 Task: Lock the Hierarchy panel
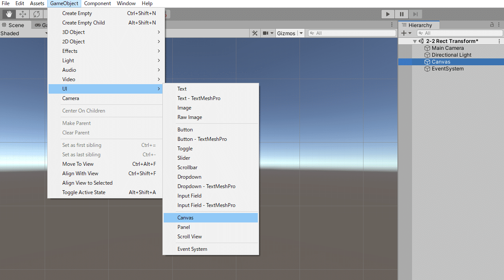pos(492,25)
